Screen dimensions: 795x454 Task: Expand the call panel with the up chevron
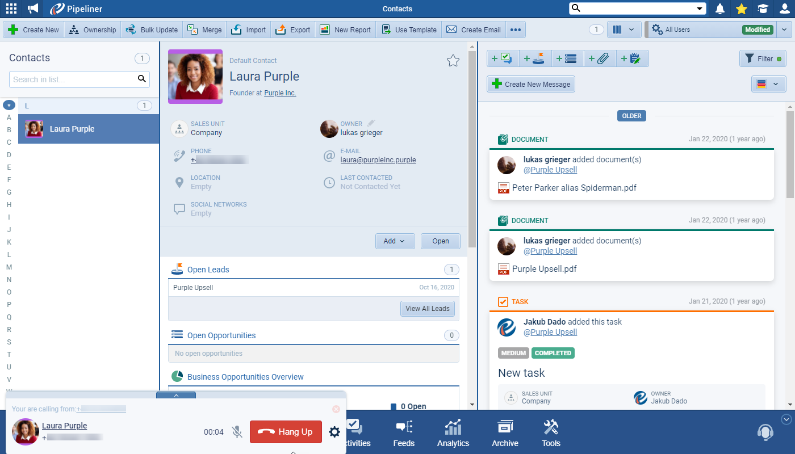coord(176,395)
